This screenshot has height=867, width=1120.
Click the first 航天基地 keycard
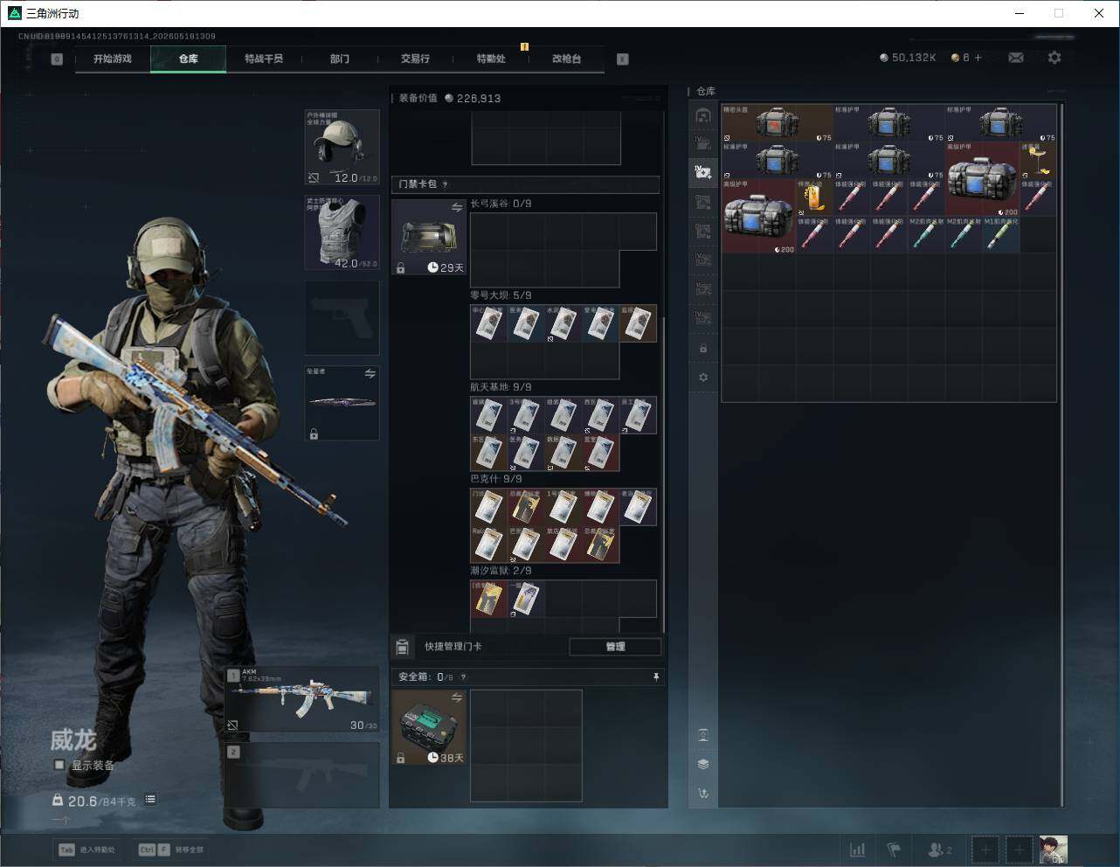489,415
